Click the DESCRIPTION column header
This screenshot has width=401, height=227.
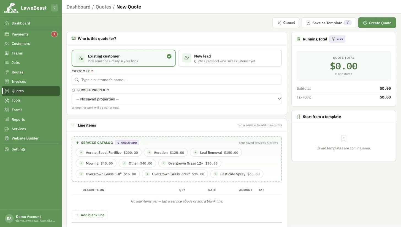tap(93, 190)
